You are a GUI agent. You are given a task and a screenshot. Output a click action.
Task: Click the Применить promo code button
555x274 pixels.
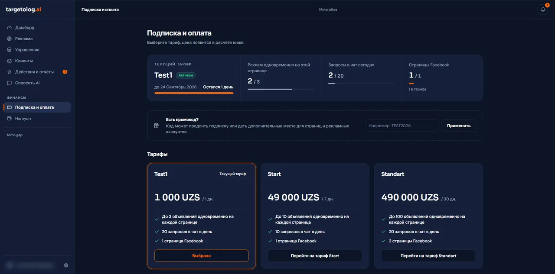[459, 126]
